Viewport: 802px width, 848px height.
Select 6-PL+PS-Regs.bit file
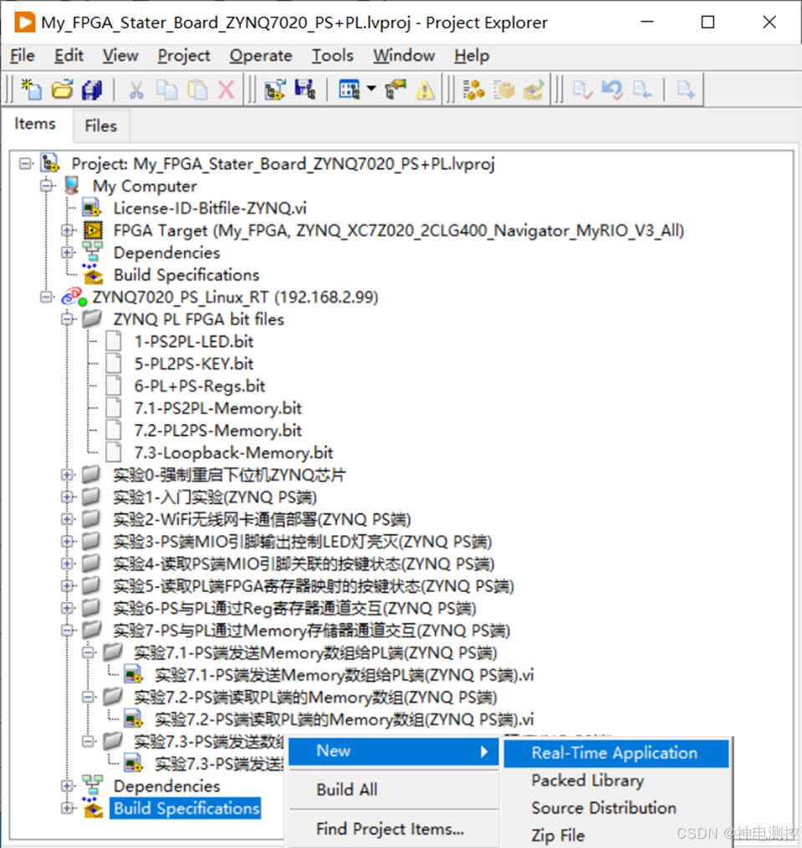200,386
